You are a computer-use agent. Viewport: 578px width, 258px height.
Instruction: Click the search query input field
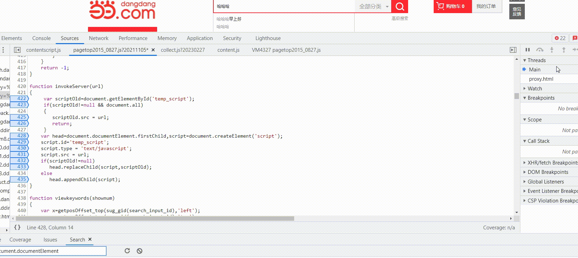coord(53,251)
